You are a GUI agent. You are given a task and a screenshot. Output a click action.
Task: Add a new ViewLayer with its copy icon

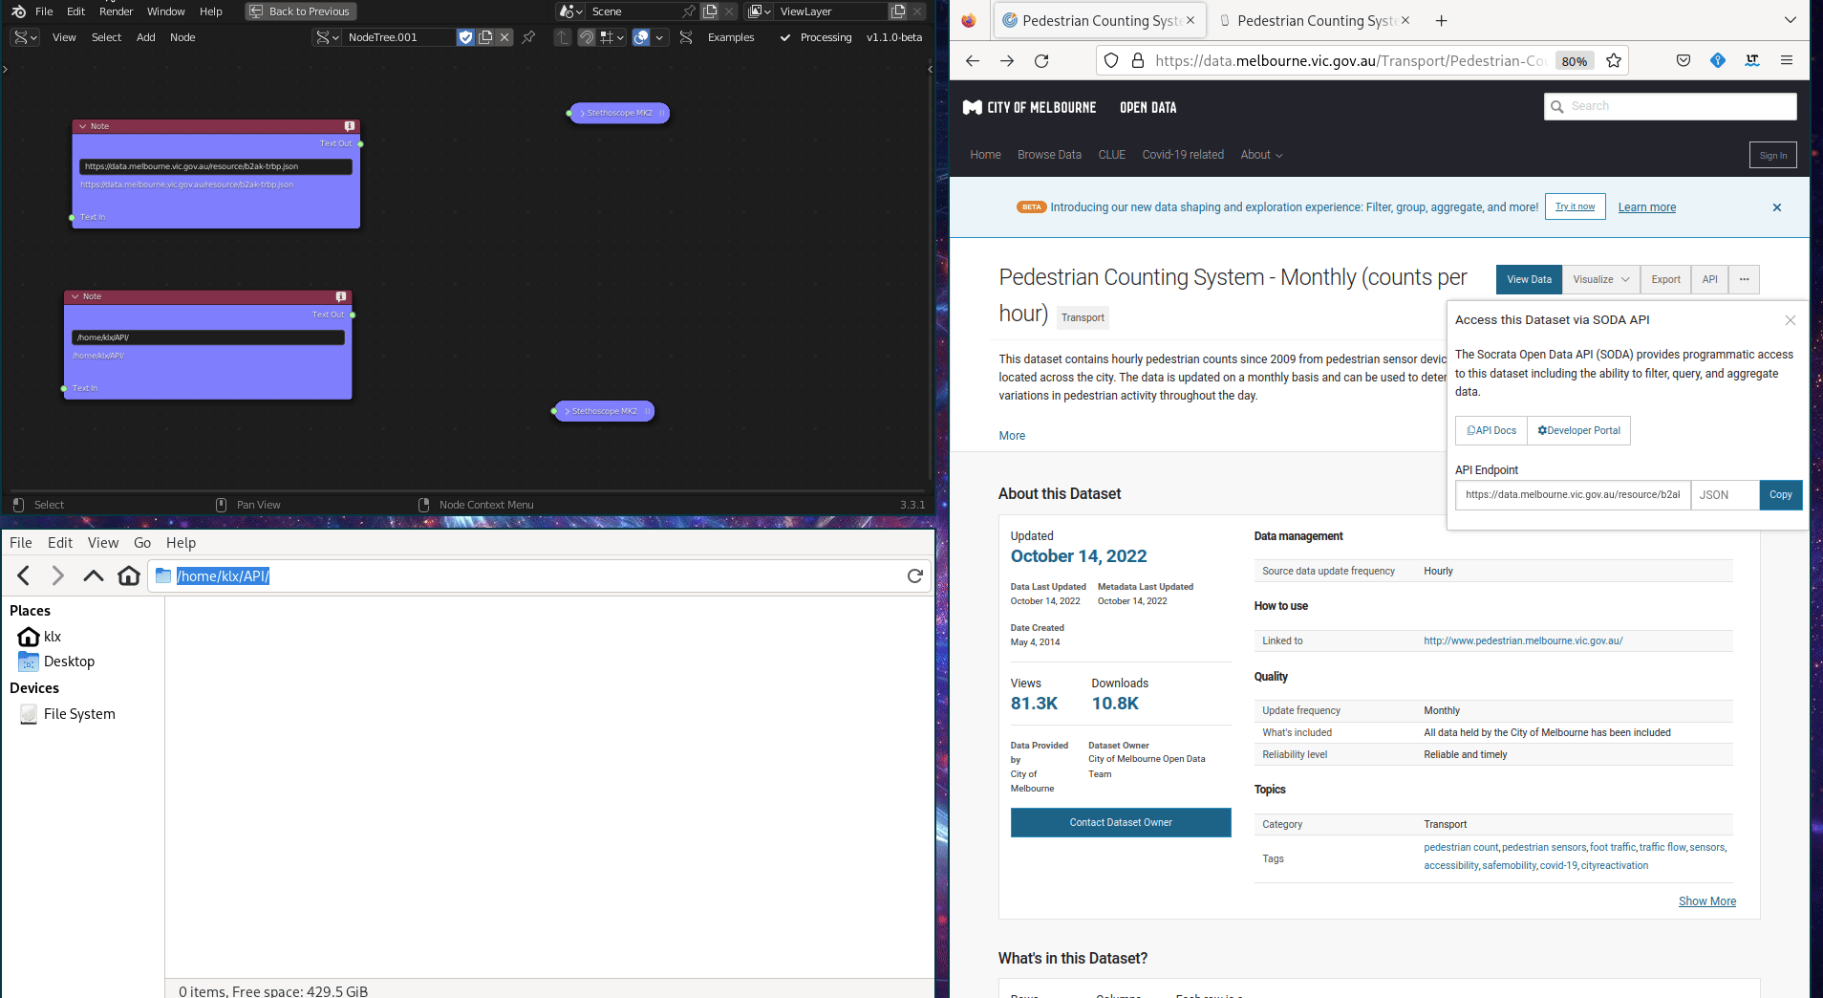898,11
